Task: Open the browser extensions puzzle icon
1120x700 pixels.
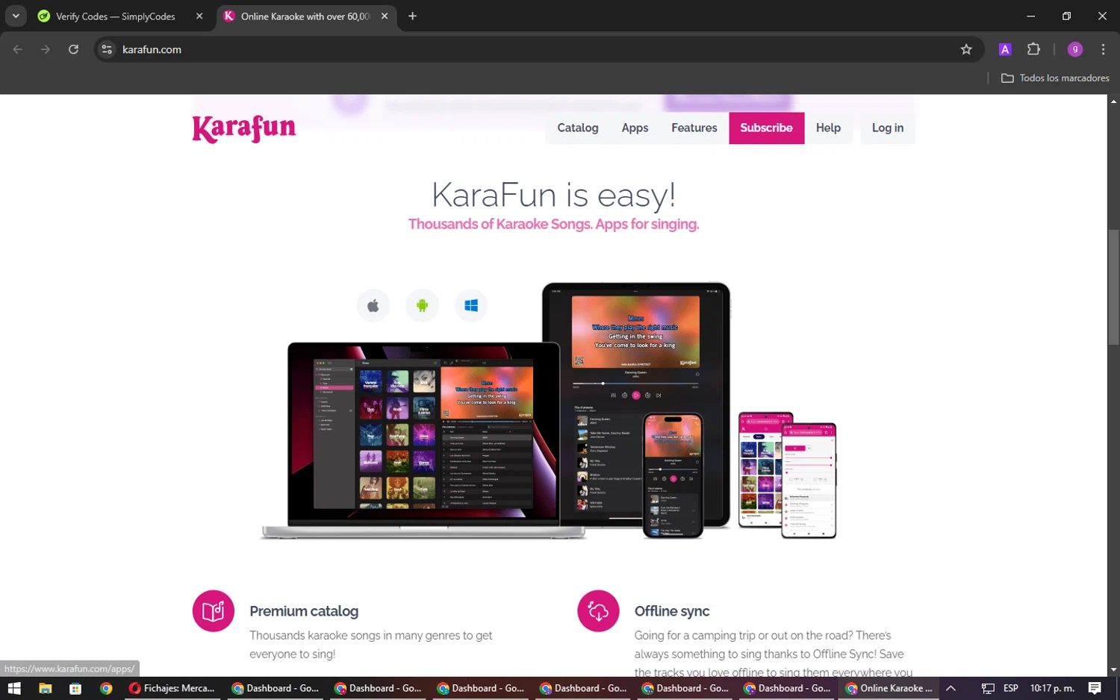Action: click(1033, 49)
